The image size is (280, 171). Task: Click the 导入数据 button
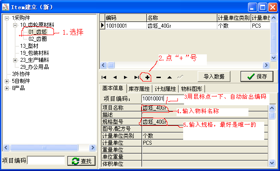pyautogui.click(x=214, y=77)
